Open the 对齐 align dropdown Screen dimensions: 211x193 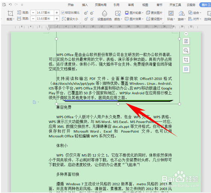[x=195, y=19]
